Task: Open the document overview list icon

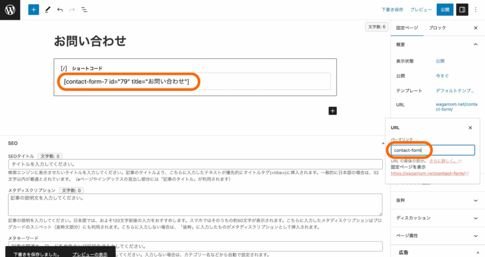Action: tap(84, 9)
